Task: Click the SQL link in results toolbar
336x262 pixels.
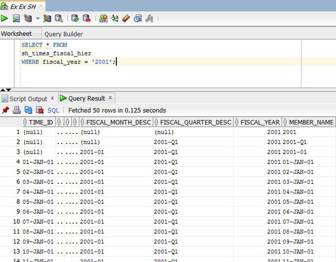Action: pyautogui.click(x=53, y=111)
